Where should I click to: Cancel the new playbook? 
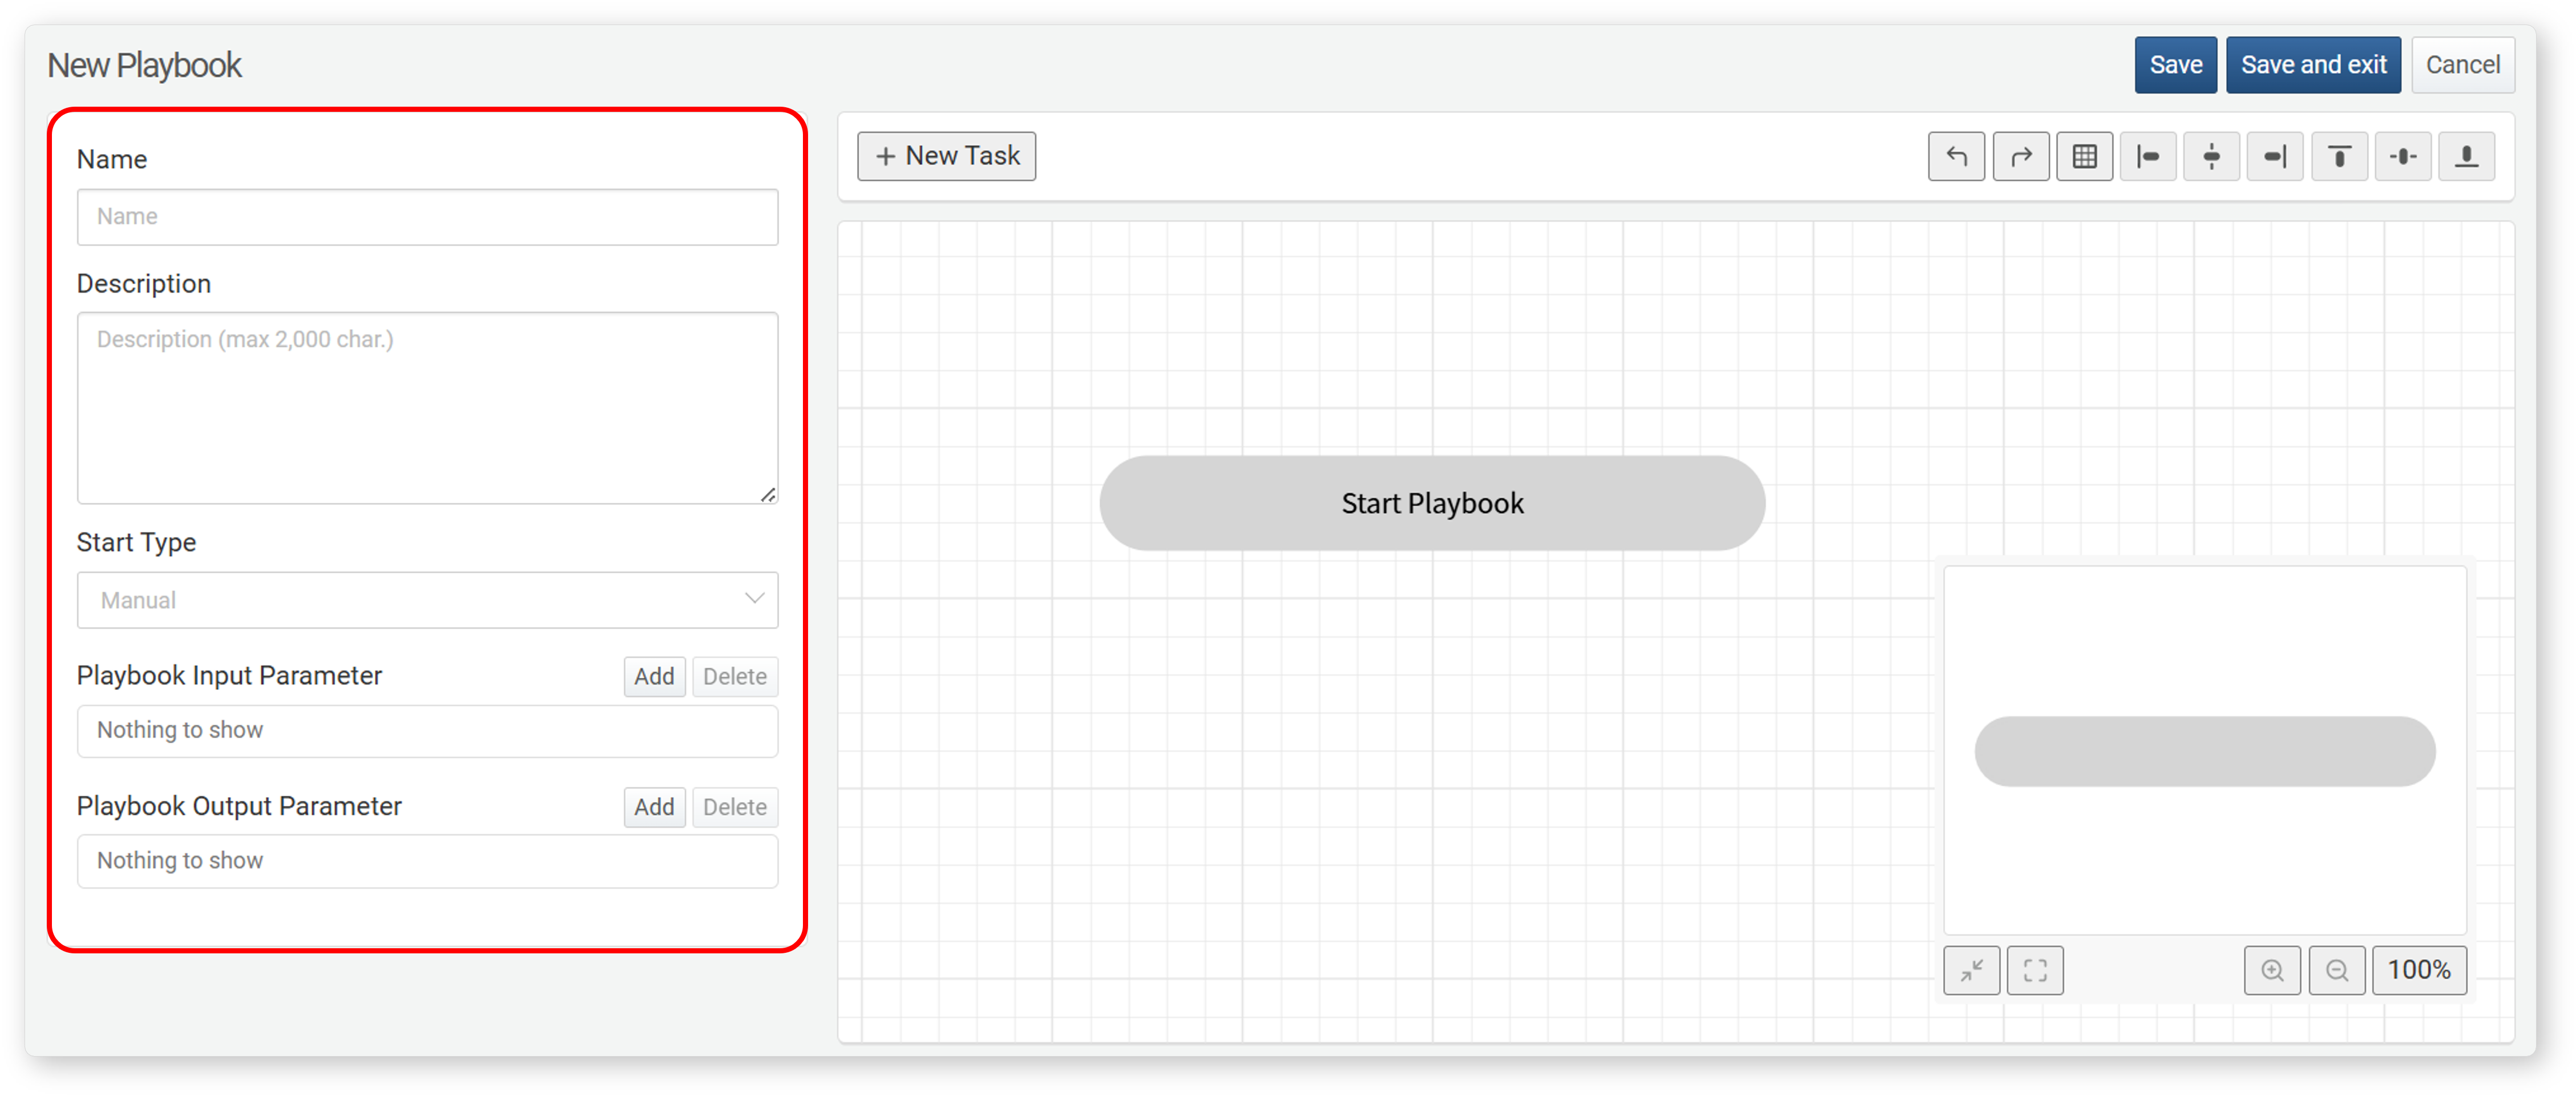pos(2462,65)
